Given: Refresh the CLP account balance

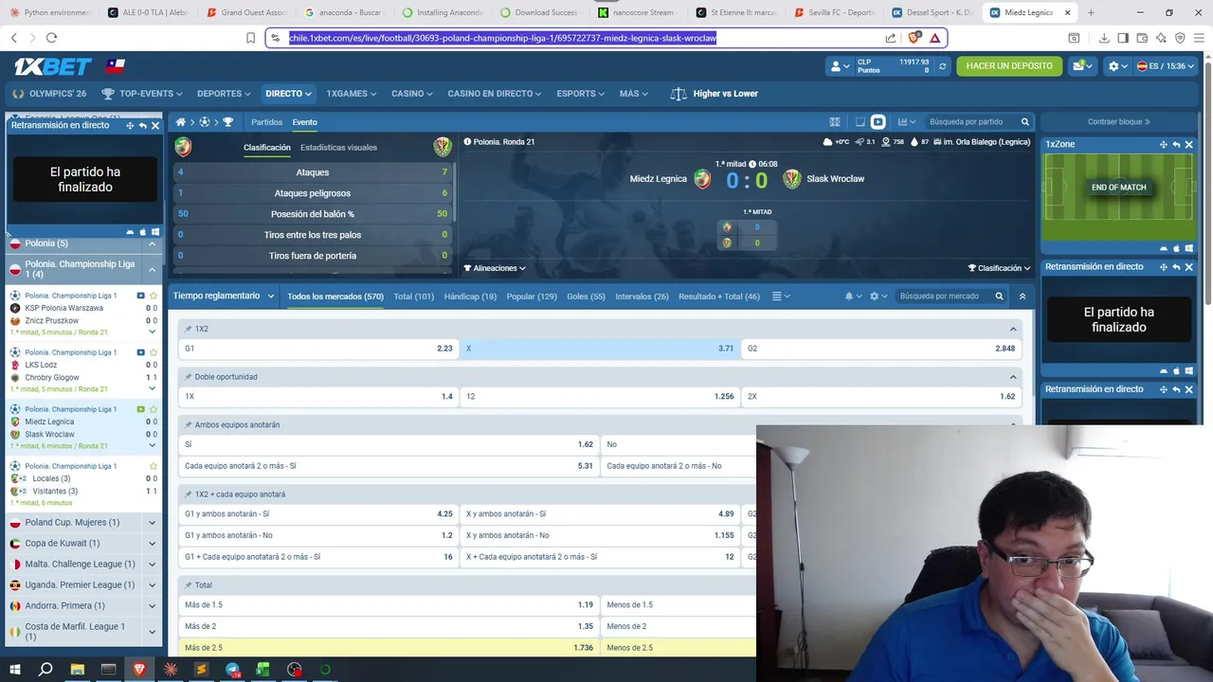Looking at the screenshot, I should (x=942, y=66).
